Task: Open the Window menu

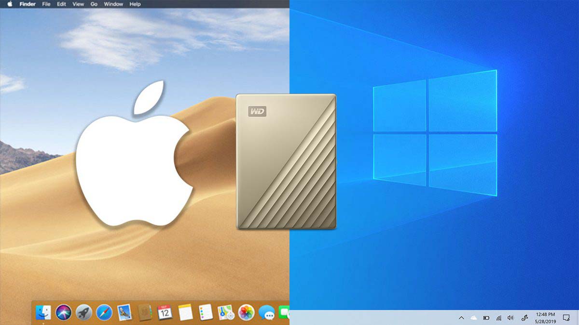Action: pos(113,4)
